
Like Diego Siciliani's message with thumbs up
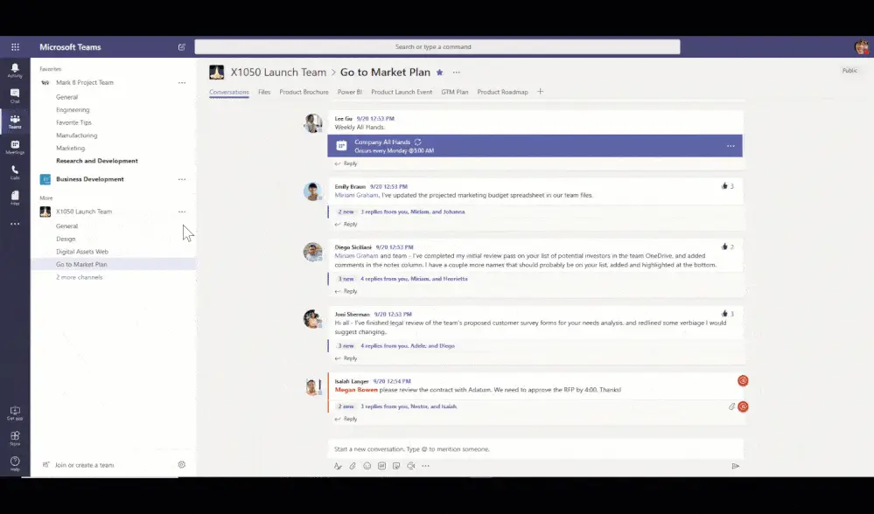(724, 247)
